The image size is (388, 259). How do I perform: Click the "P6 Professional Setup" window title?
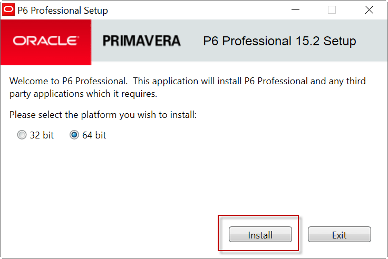coord(63,11)
